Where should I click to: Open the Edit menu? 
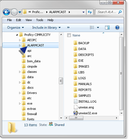pyautogui.click(x=18, y=20)
